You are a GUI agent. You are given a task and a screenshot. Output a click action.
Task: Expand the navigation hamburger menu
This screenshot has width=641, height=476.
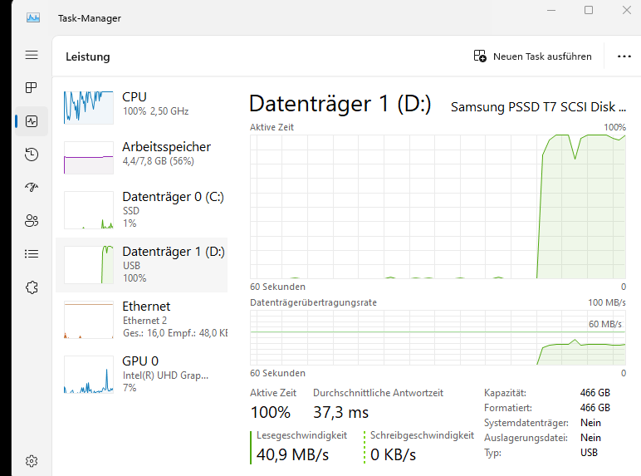coord(32,55)
